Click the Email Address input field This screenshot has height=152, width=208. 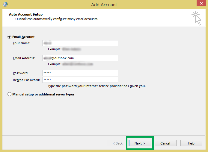[80, 58]
